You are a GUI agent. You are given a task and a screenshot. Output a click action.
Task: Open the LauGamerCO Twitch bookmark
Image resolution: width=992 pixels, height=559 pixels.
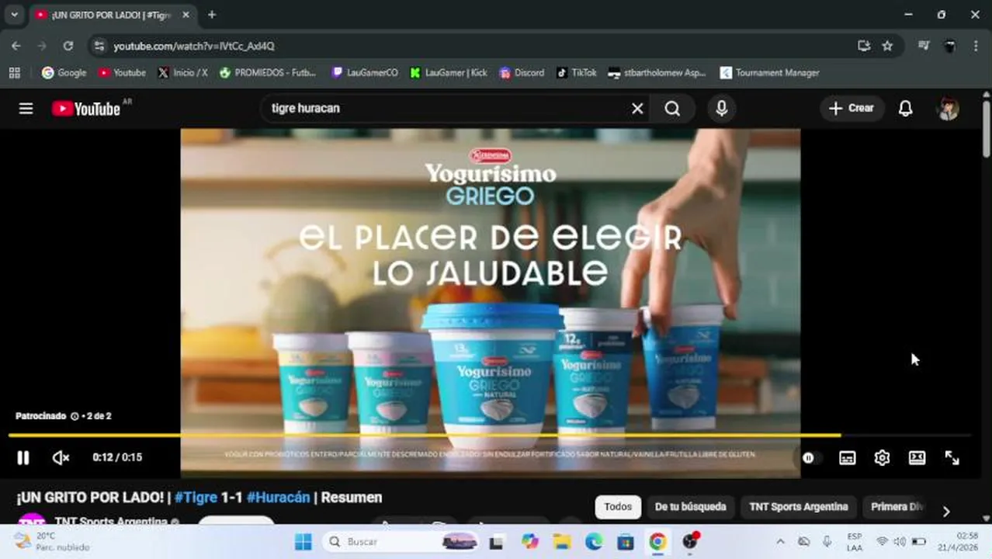[x=365, y=72]
